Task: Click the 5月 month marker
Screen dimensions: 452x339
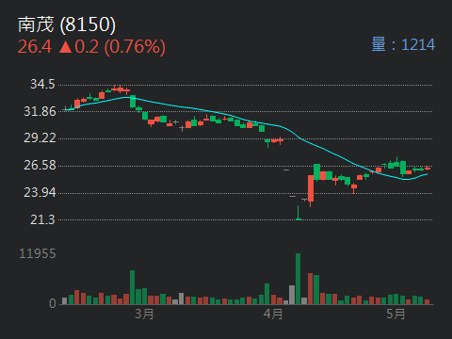Action: click(395, 314)
